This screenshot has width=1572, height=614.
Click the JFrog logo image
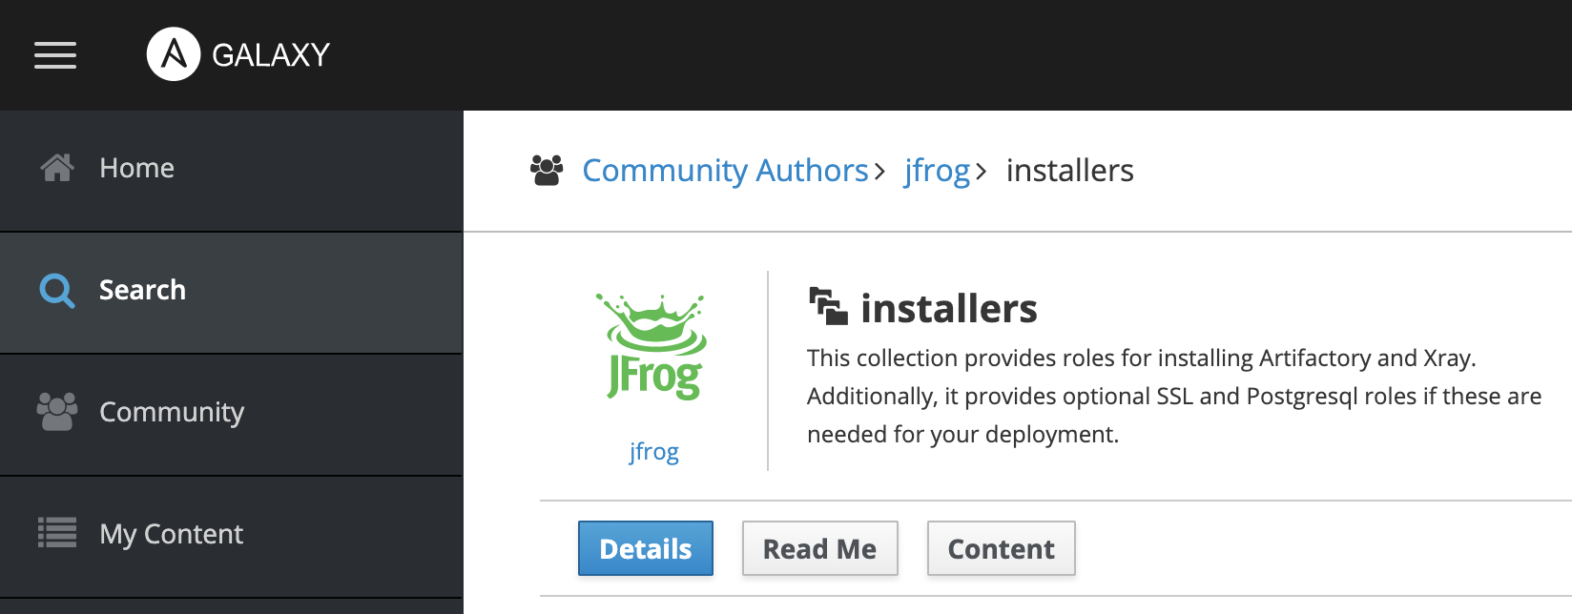click(x=653, y=346)
